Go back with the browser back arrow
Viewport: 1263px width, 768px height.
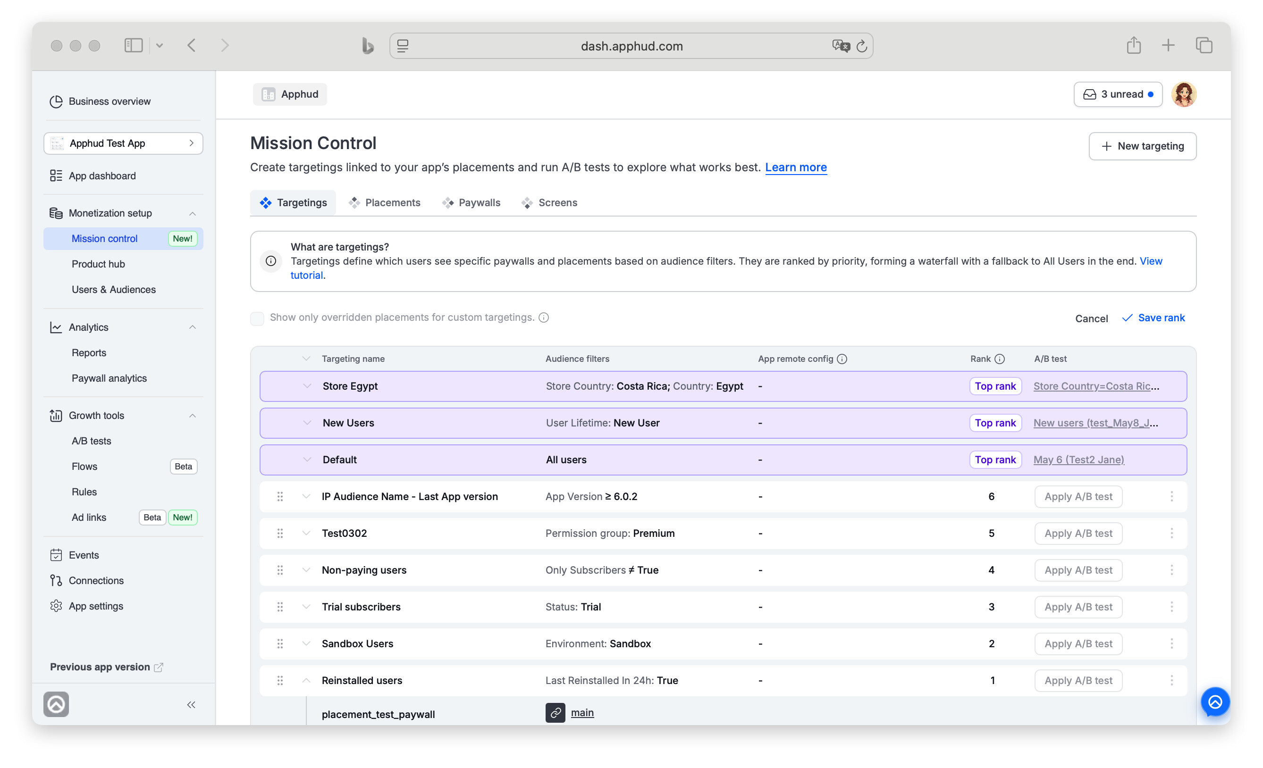tap(191, 46)
